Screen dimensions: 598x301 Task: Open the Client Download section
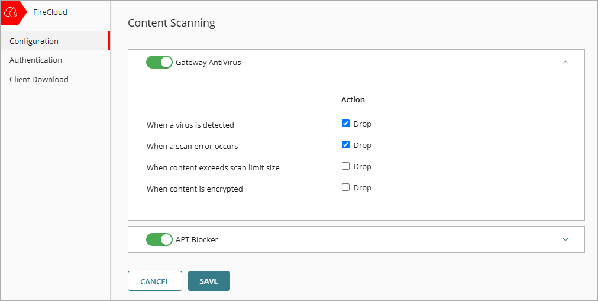click(39, 80)
